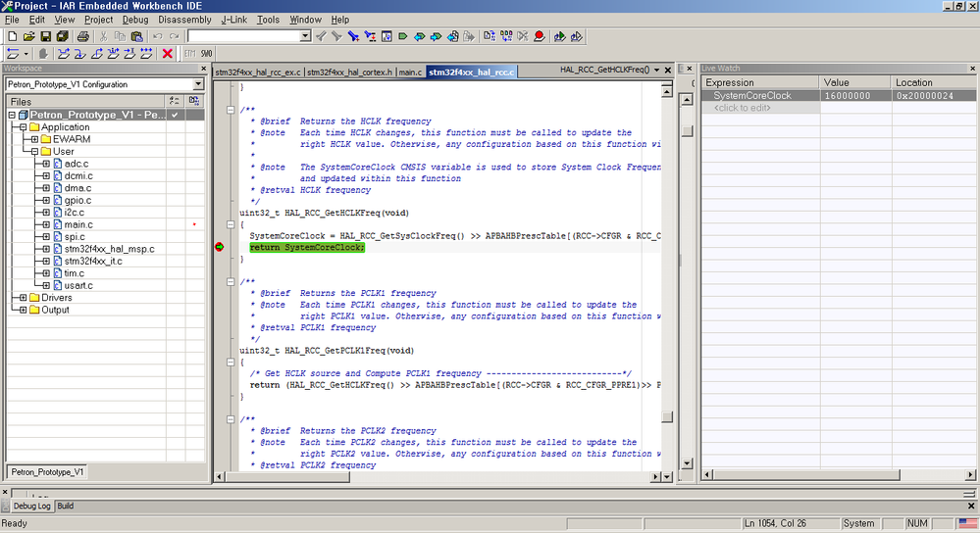Image resolution: width=980 pixels, height=533 pixels.
Task: Click the Go run icon in debug toolbar
Action: tap(146, 54)
